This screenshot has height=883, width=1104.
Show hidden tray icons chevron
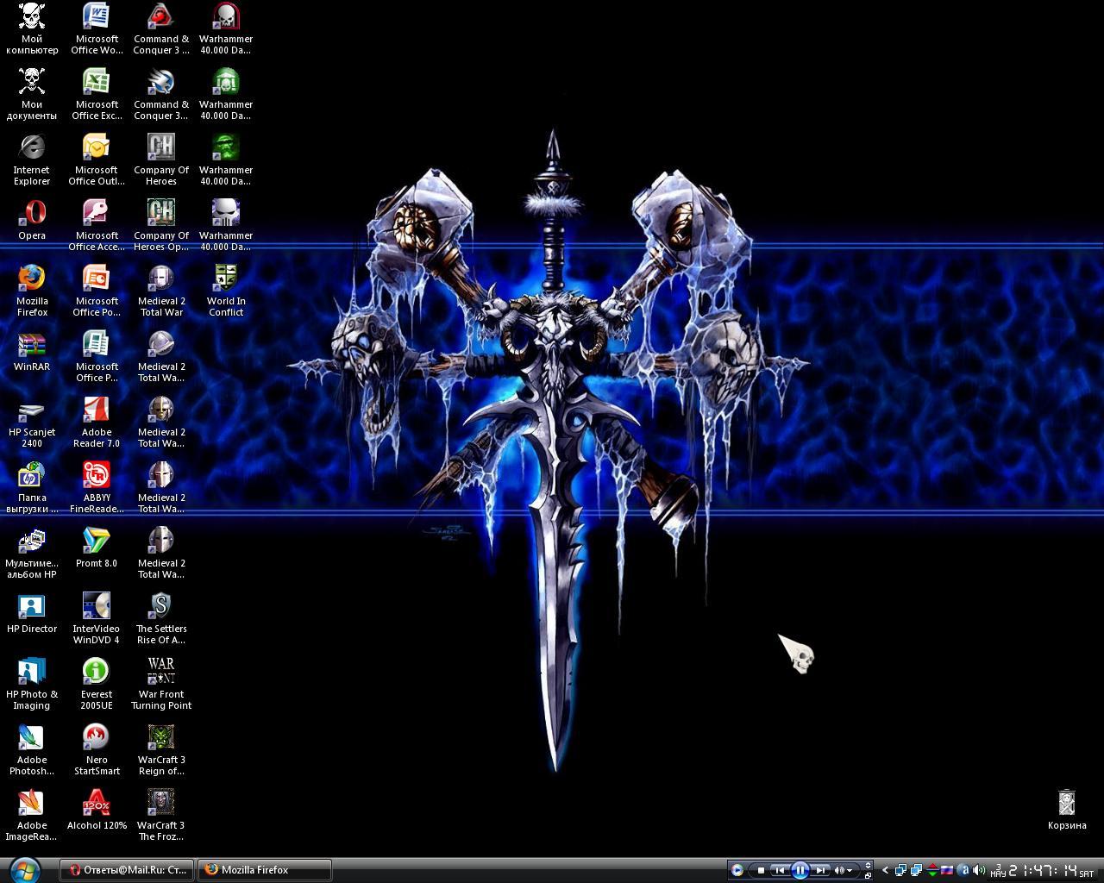[885, 870]
